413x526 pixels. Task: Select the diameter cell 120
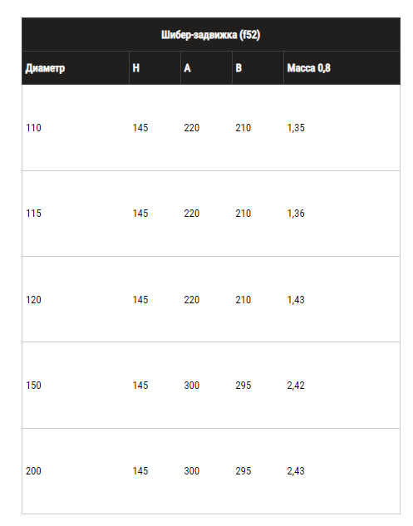[33, 300]
